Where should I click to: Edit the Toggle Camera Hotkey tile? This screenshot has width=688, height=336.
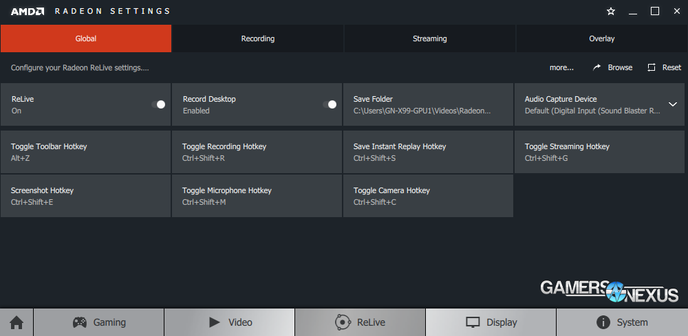tap(428, 196)
